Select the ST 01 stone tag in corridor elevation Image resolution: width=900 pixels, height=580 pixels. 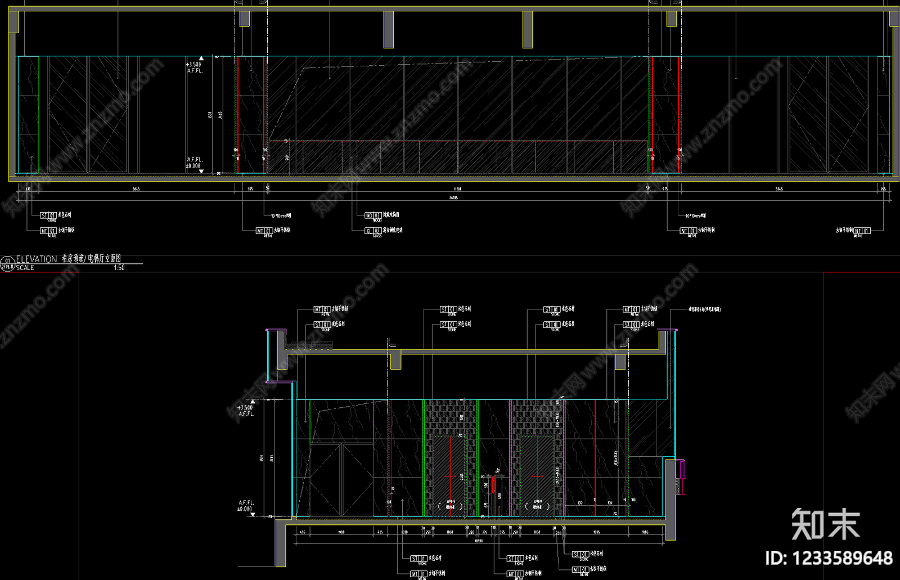click(x=48, y=215)
